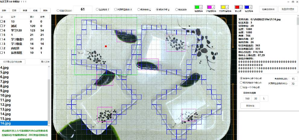Click the 包含物体占比 input field showing 15
Viewport: 299px width, 140px height.
[x=292, y=78]
